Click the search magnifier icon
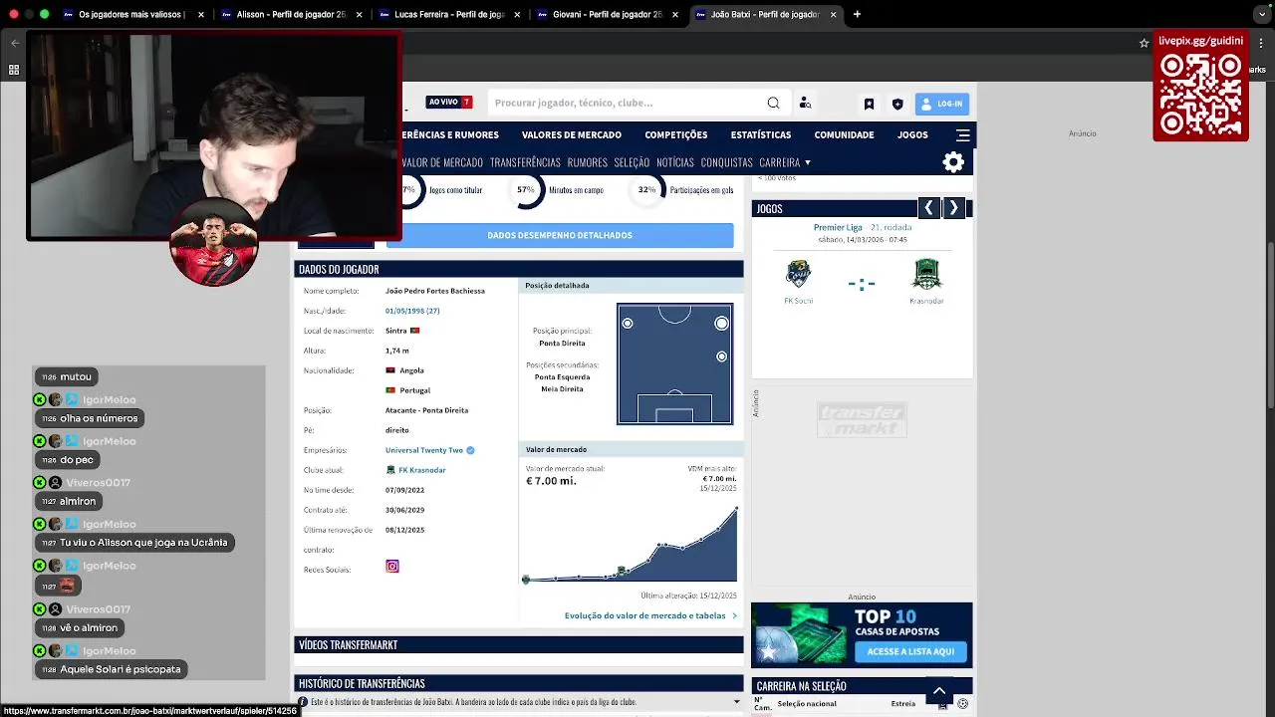Viewport: 1275px width, 717px height. 773,103
